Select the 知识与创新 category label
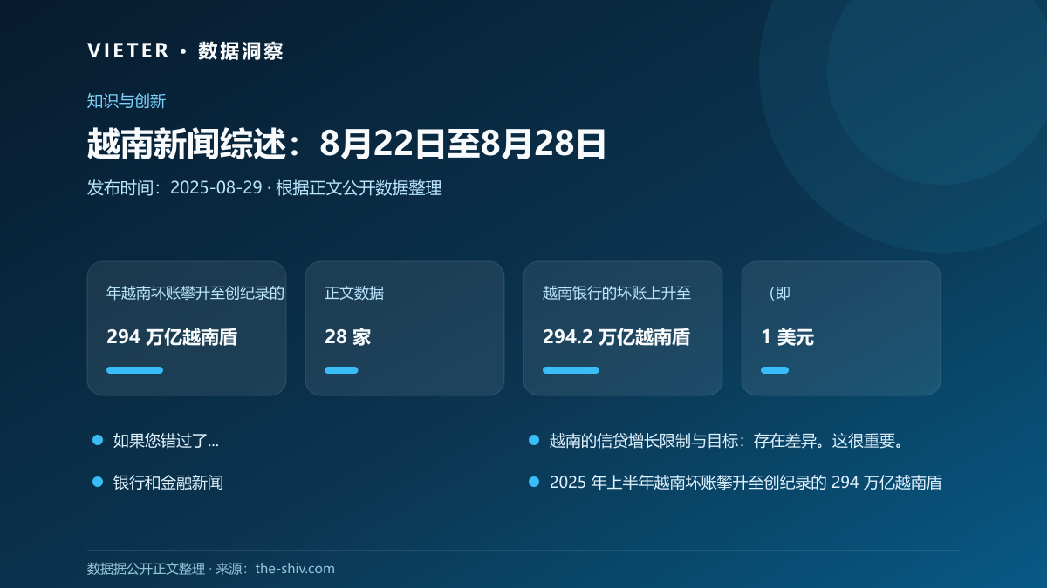 [127, 101]
